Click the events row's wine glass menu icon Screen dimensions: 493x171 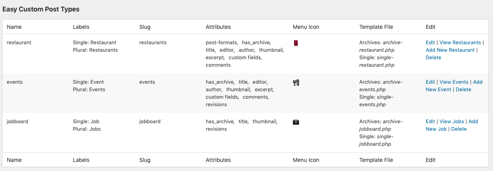(x=296, y=83)
